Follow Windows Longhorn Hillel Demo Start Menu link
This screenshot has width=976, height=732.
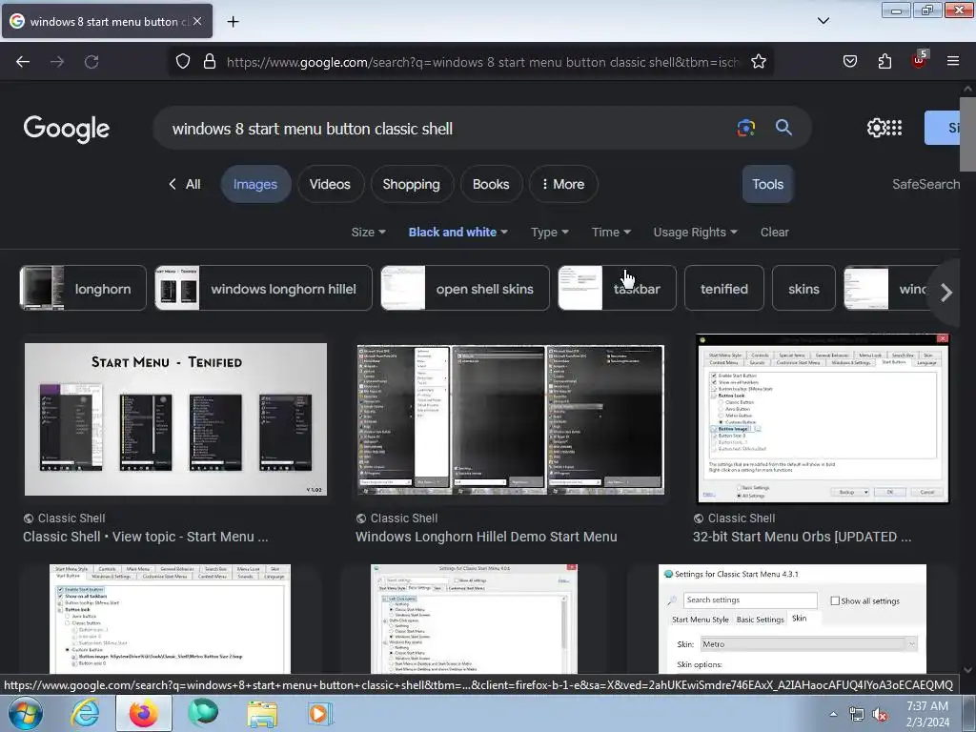[x=486, y=537]
